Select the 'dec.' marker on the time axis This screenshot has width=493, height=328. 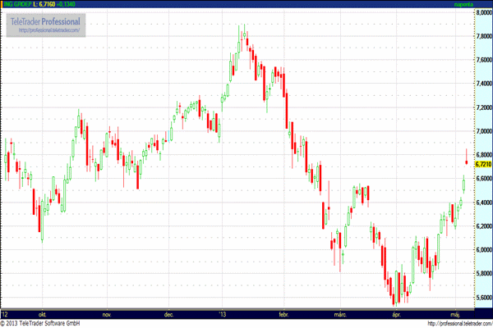[168, 313]
